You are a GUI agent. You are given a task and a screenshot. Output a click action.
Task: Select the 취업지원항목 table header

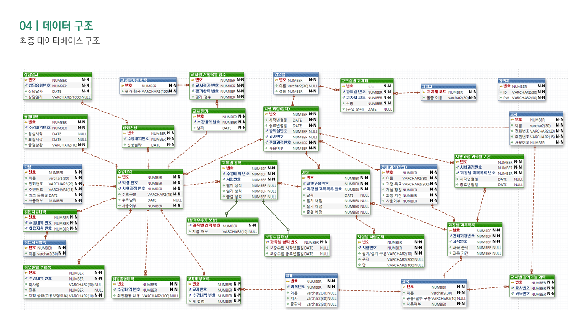(x=44, y=242)
